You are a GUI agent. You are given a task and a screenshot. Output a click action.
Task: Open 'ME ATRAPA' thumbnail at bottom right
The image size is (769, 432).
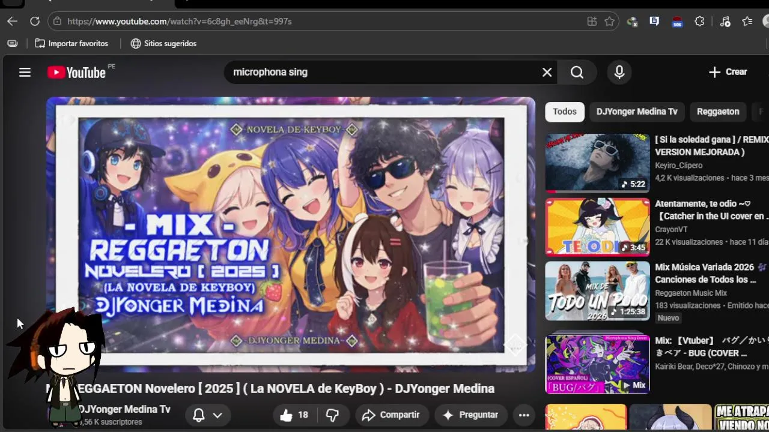coord(741,418)
